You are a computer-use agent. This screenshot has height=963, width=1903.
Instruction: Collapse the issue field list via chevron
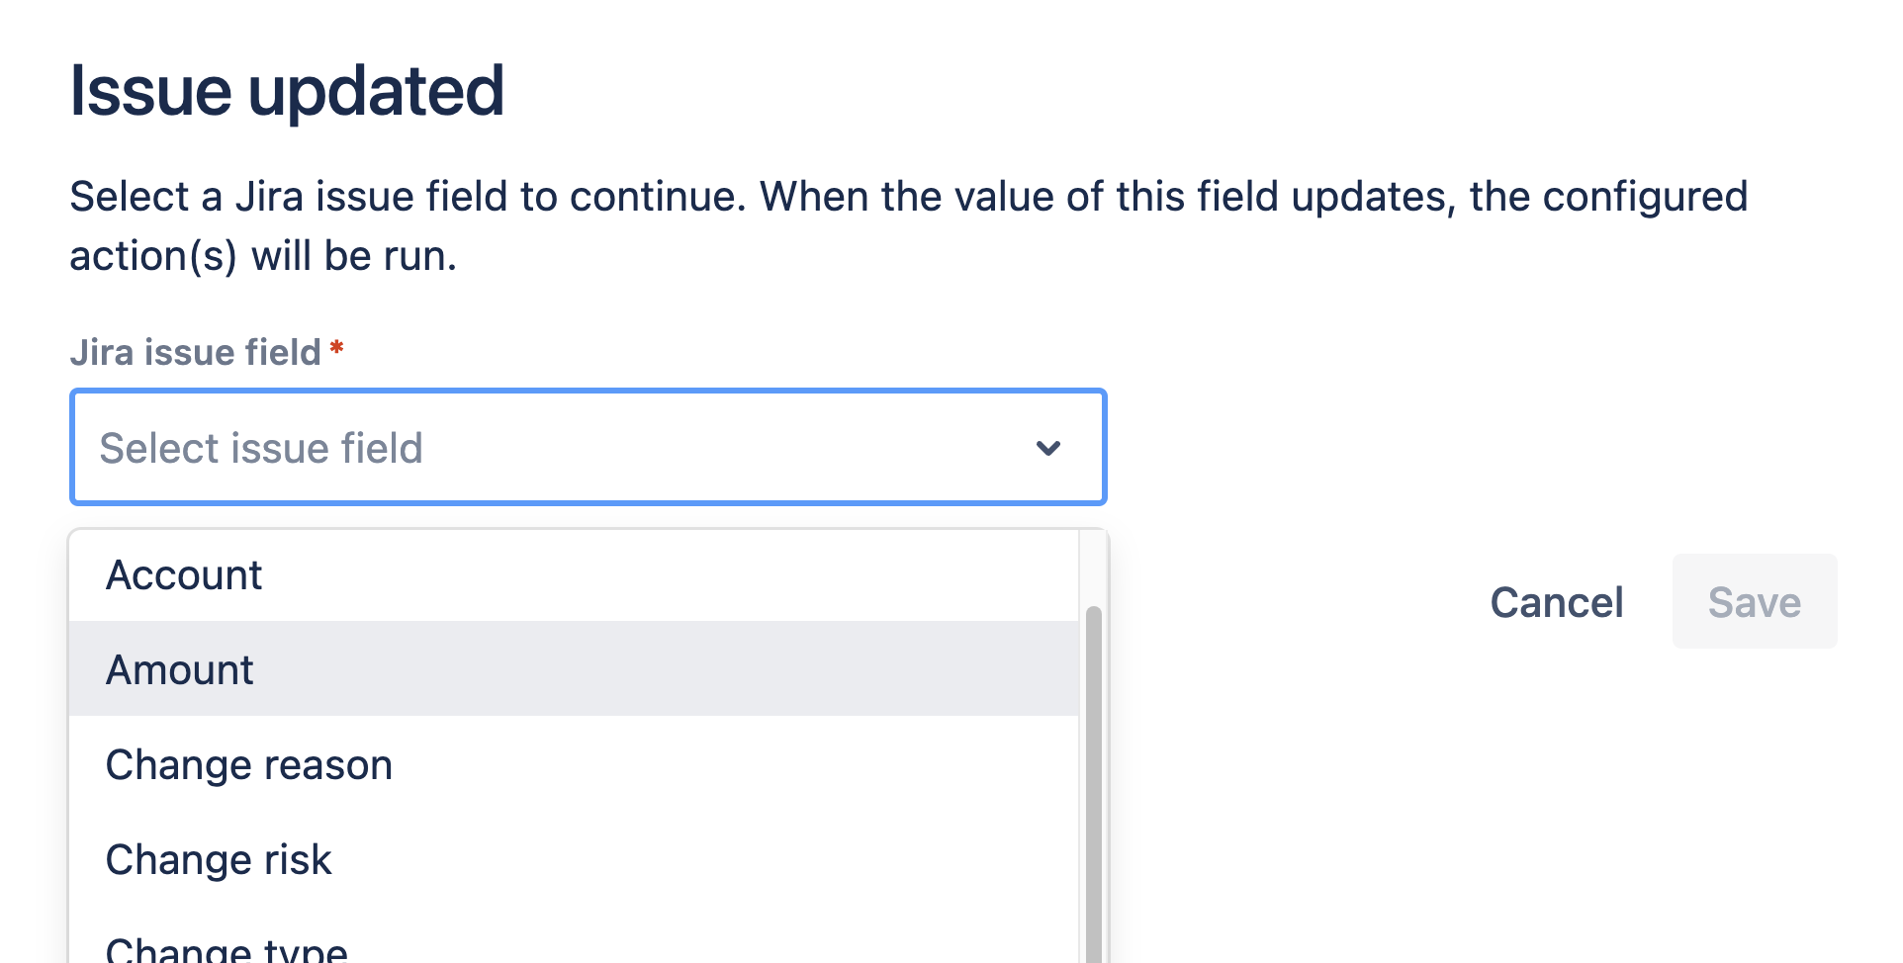(x=1048, y=448)
